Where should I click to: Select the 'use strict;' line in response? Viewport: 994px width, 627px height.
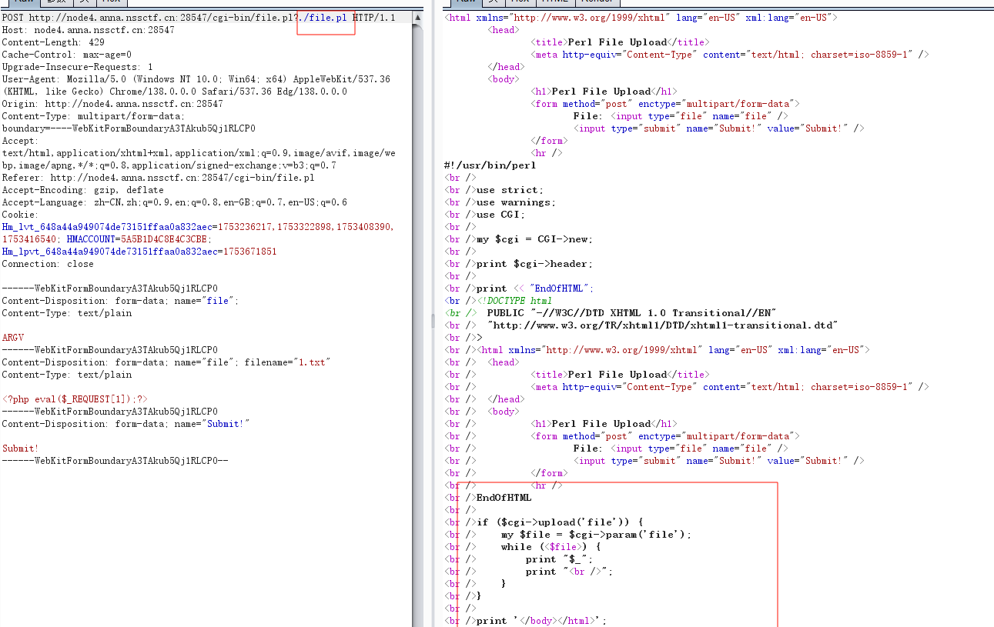tap(510, 190)
